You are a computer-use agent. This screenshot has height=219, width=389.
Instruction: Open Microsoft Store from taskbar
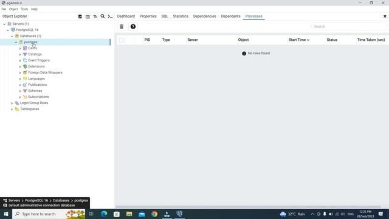pyautogui.click(x=117, y=214)
